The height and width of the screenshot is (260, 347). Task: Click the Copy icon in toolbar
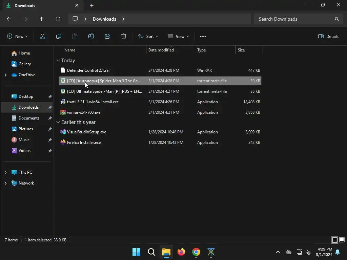coord(58,37)
